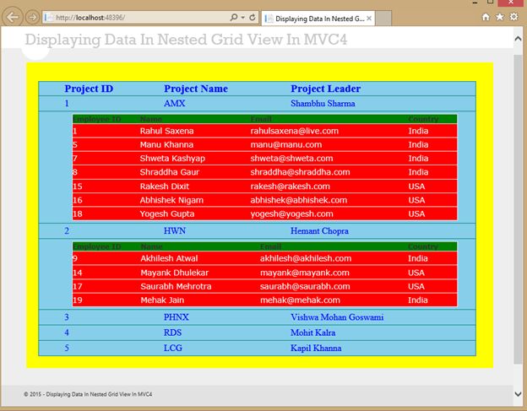Close the 'Displaying Data In Nested G...' tab

click(369, 19)
